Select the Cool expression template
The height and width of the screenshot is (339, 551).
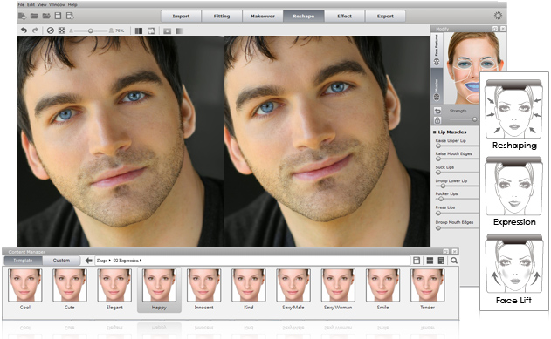coord(25,289)
